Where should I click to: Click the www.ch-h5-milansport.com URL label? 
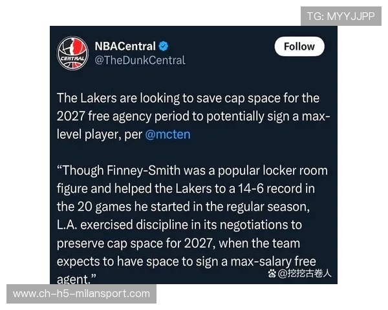[81, 294]
